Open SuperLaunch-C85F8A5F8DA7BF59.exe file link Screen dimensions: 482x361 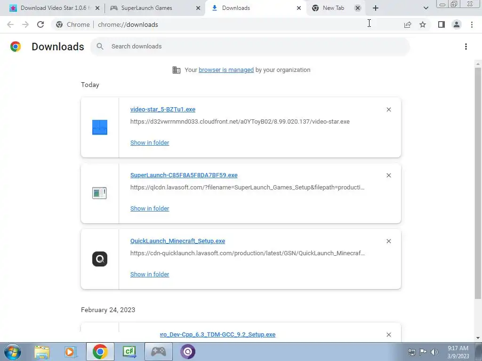click(x=184, y=175)
